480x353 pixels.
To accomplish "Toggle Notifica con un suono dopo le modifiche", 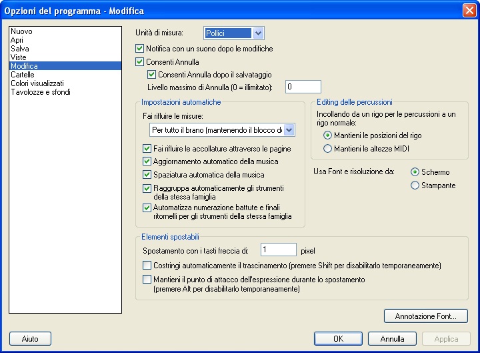I will tap(140, 49).
